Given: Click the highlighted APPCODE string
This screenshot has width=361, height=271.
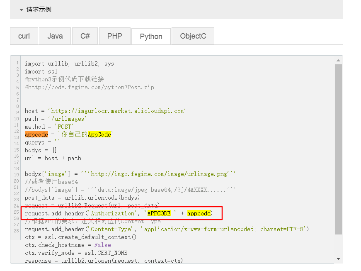Looking at the screenshot, I should point(159,213).
